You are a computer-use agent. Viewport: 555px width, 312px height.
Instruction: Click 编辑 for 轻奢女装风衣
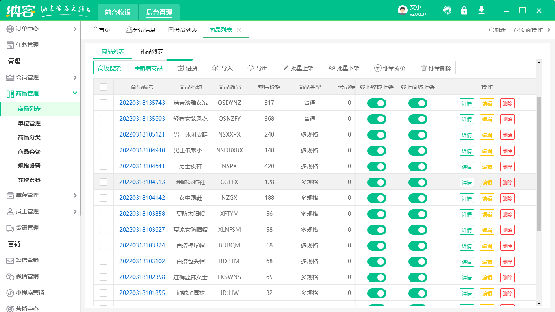click(x=487, y=119)
